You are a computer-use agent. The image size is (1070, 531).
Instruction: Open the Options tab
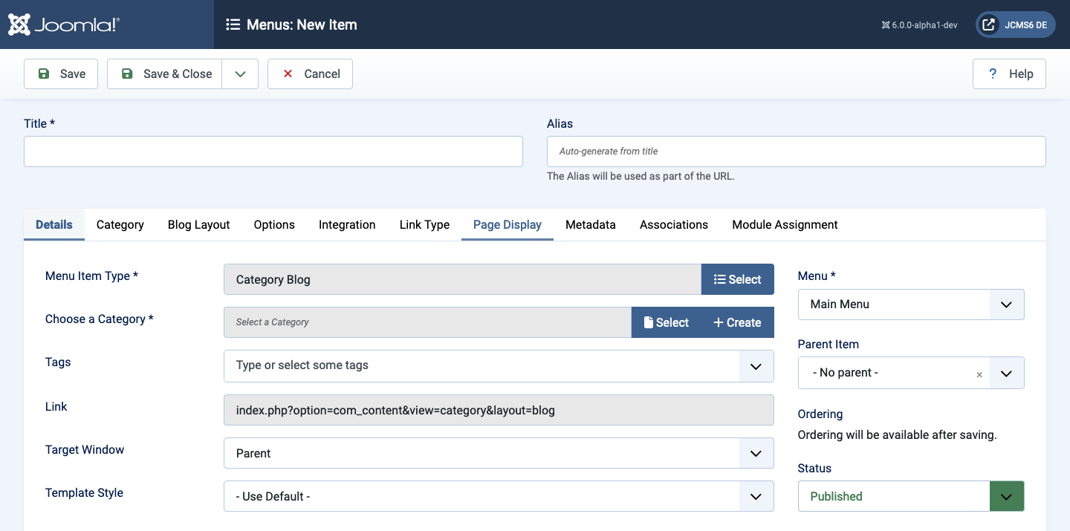(x=274, y=224)
